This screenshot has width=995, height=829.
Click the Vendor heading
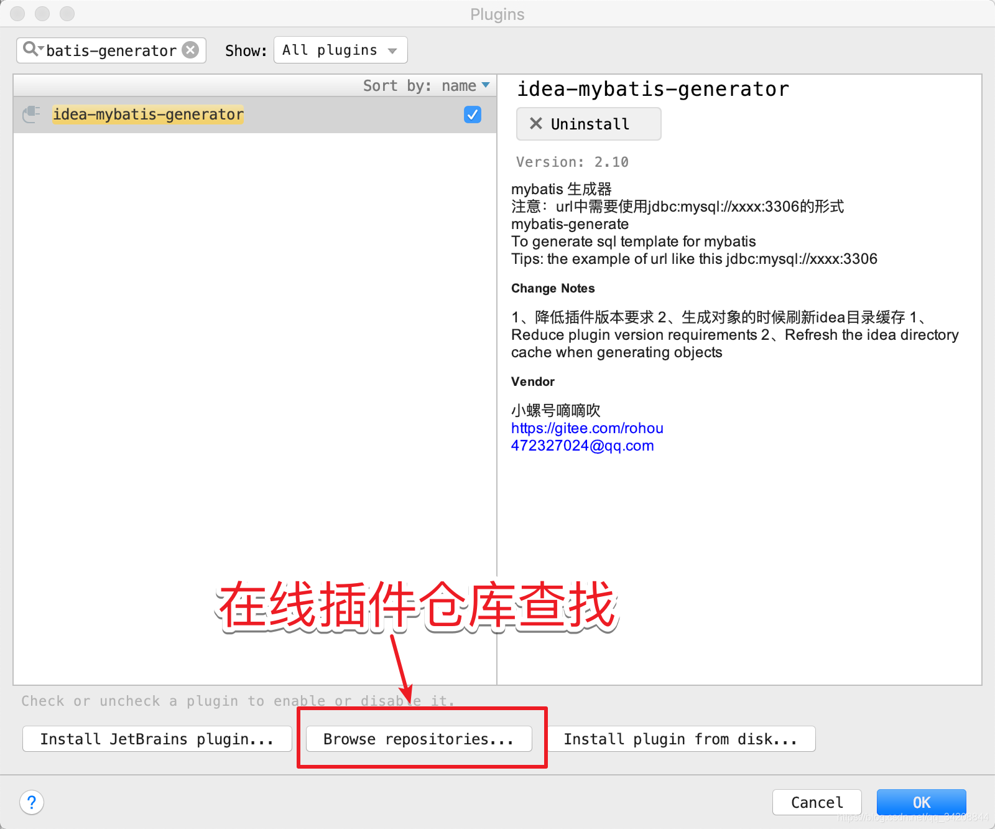click(533, 382)
